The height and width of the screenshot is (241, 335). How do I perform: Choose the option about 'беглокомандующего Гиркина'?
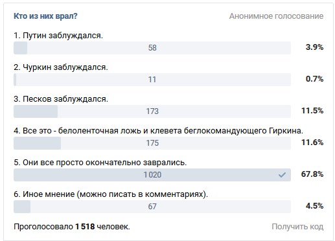point(159,131)
